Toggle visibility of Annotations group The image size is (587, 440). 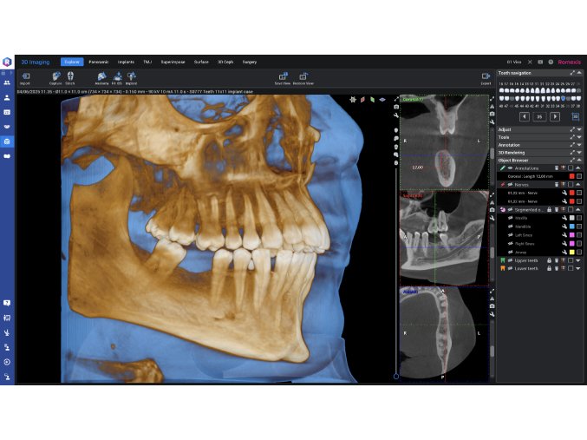click(x=510, y=168)
